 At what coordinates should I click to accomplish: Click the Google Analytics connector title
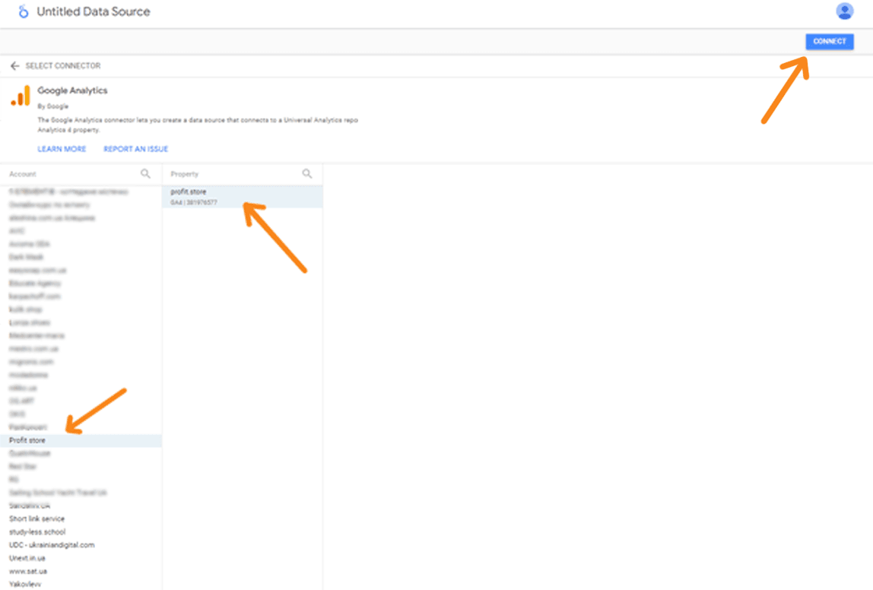72,90
